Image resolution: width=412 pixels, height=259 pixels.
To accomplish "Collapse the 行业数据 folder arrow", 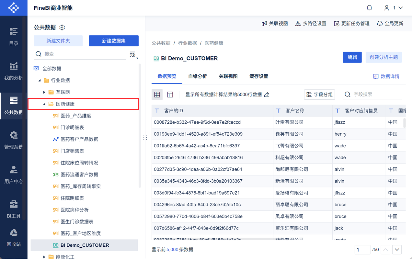I will (40, 80).
